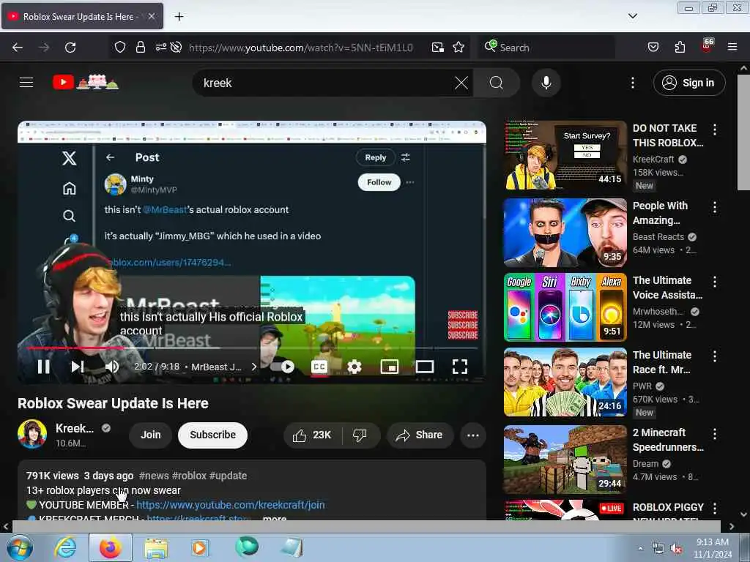Subscribe to KreekCraft channel
This screenshot has width=750, height=562.
click(x=212, y=435)
